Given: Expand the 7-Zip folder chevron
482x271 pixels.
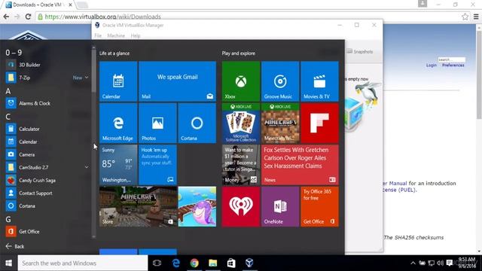Looking at the screenshot, I should pos(87,78).
